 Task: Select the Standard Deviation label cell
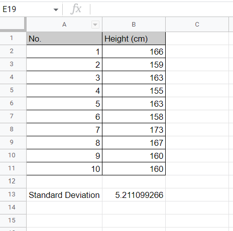point(64,195)
